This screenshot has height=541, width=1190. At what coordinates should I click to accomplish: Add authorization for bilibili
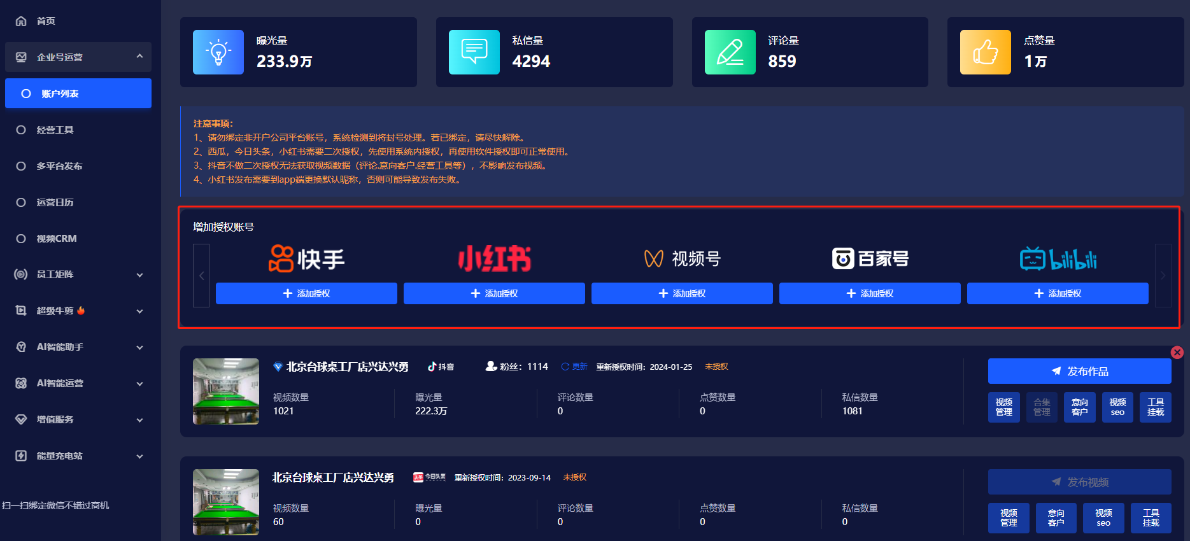point(1058,293)
